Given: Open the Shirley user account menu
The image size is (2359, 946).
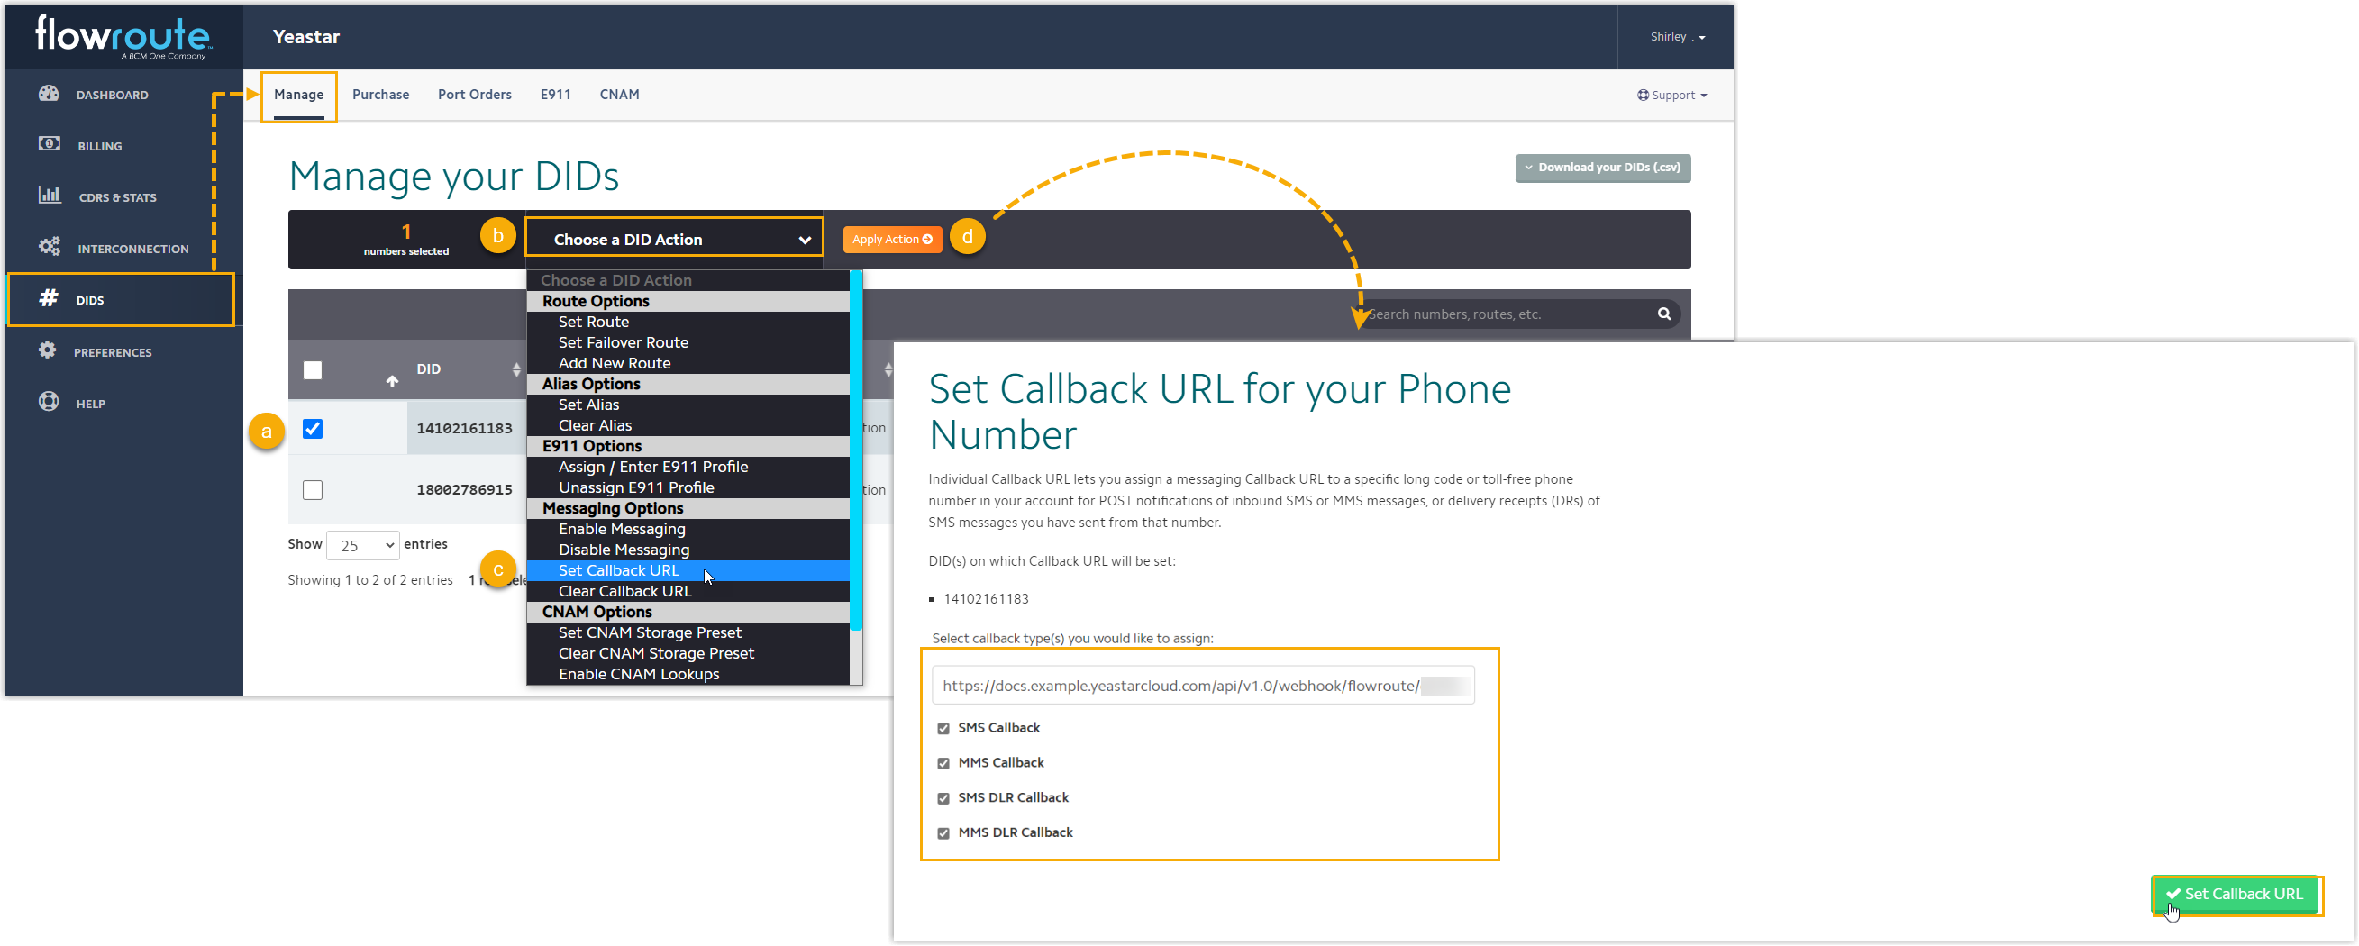Looking at the screenshot, I should pyautogui.click(x=1676, y=37).
